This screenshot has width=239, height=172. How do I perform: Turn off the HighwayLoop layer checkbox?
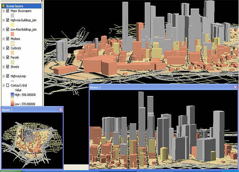click(8, 76)
